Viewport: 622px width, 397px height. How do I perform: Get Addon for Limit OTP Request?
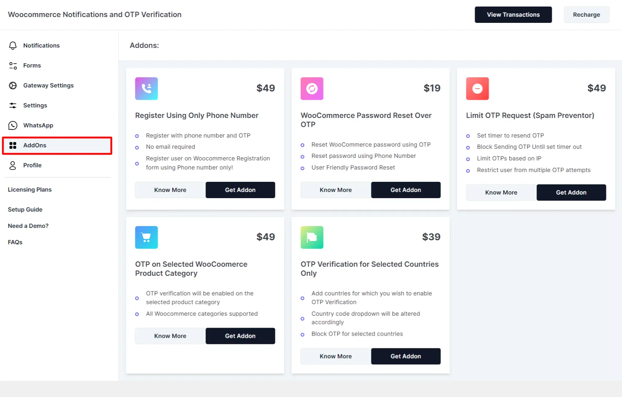(571, 192)
